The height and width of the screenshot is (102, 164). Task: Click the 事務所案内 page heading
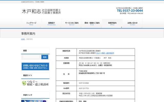(x=28, y=33)
